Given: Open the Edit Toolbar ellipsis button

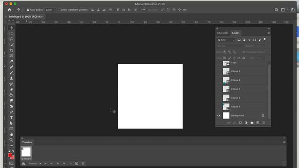Looking at the screenshot, I should click(x=11, y=146).
